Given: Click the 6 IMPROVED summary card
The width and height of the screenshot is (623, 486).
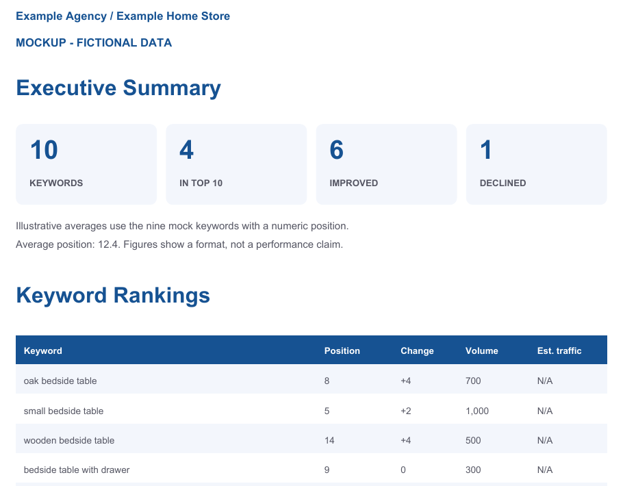Looking at the screenshot, I should coord(387,164).
